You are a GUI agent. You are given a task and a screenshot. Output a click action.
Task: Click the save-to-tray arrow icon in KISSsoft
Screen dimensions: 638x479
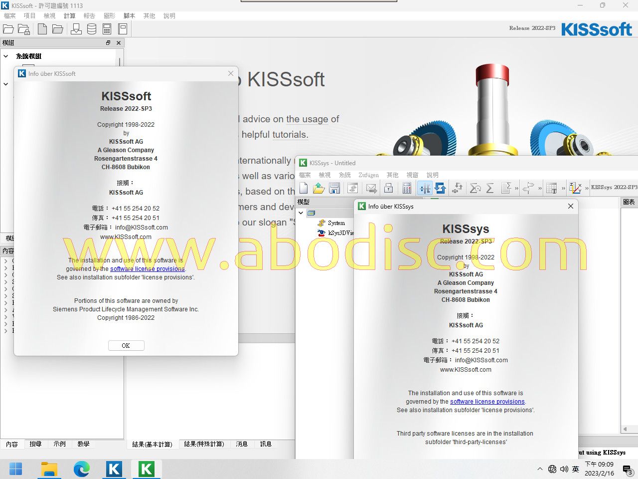tap(76, 29)
